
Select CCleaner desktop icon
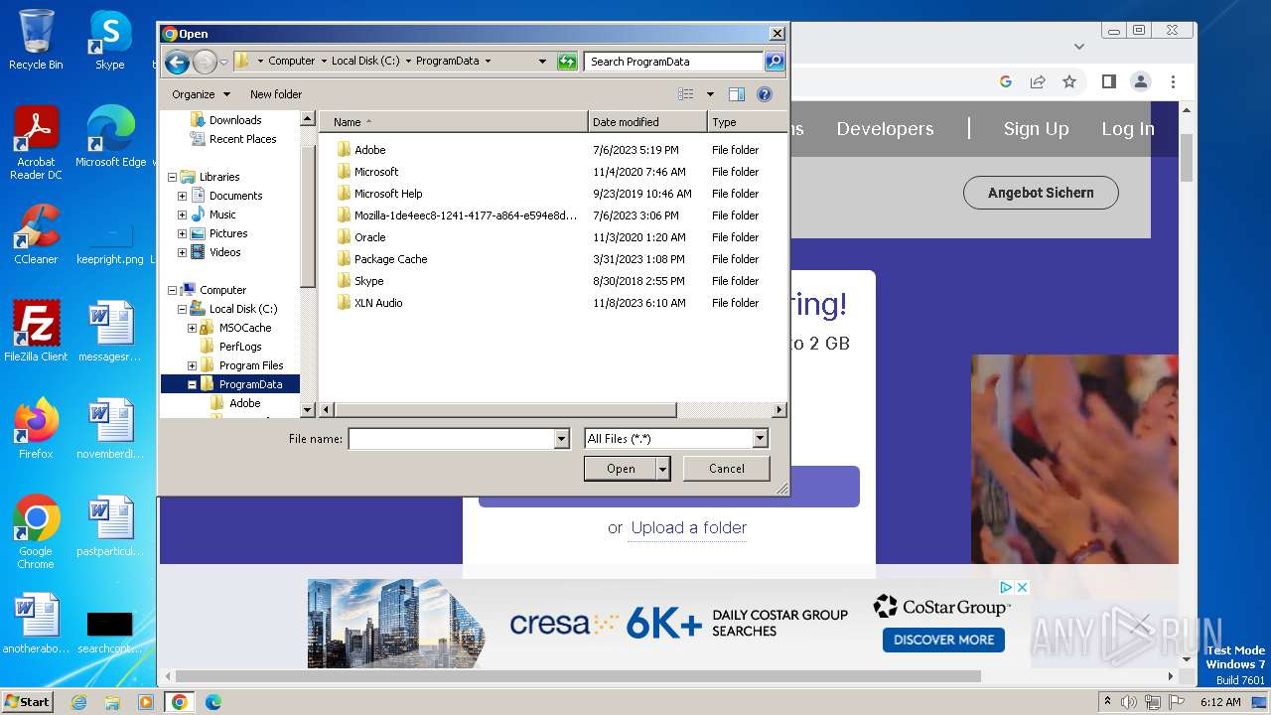point(36,233)
